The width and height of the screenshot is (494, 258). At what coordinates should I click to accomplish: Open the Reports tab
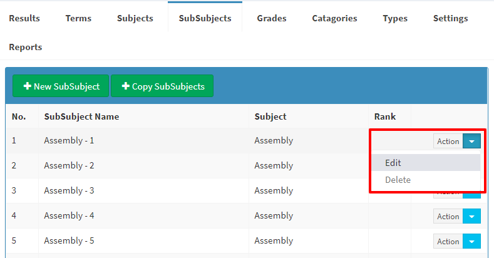[26, 47]
